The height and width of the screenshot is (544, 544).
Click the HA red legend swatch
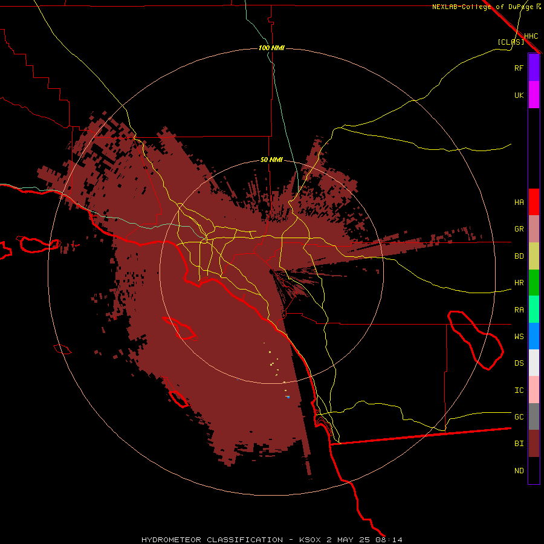(534, 202)
